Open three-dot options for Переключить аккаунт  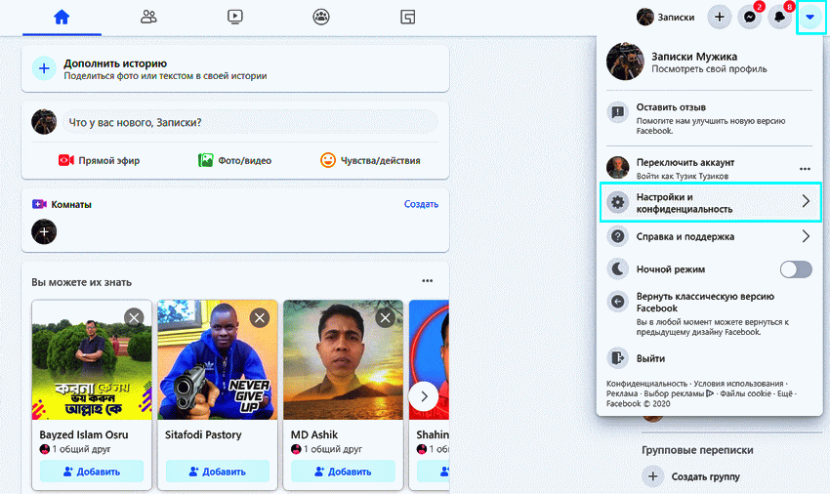click(805, 169)
